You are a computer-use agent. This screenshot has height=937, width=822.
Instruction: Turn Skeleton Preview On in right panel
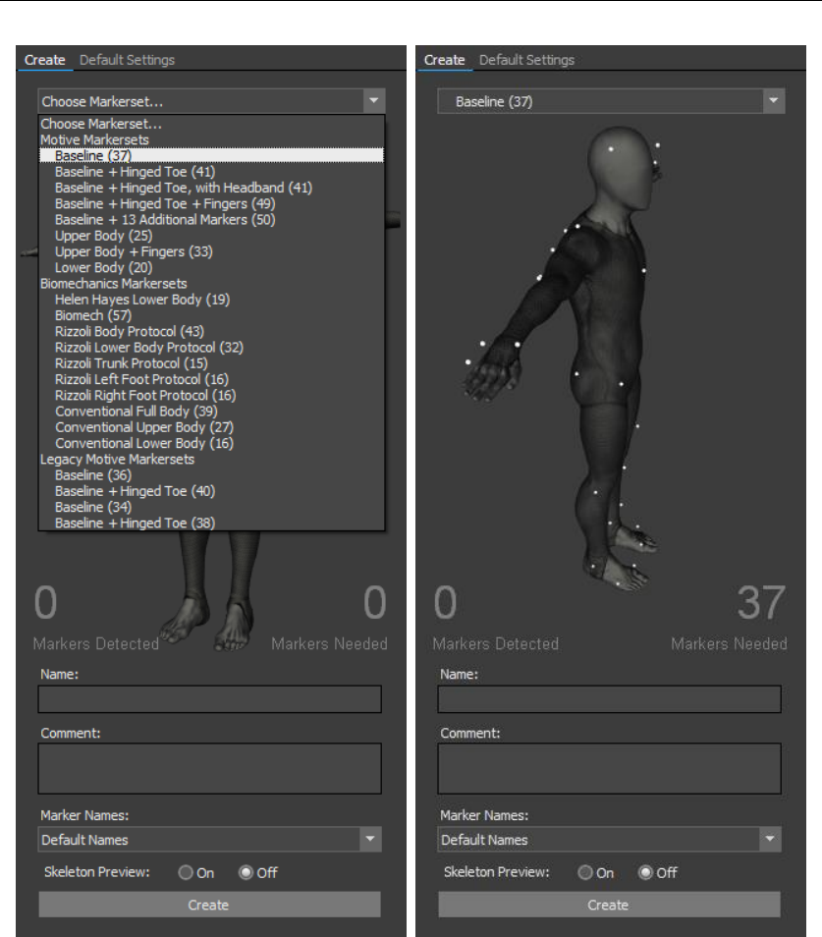pos(585,872)
